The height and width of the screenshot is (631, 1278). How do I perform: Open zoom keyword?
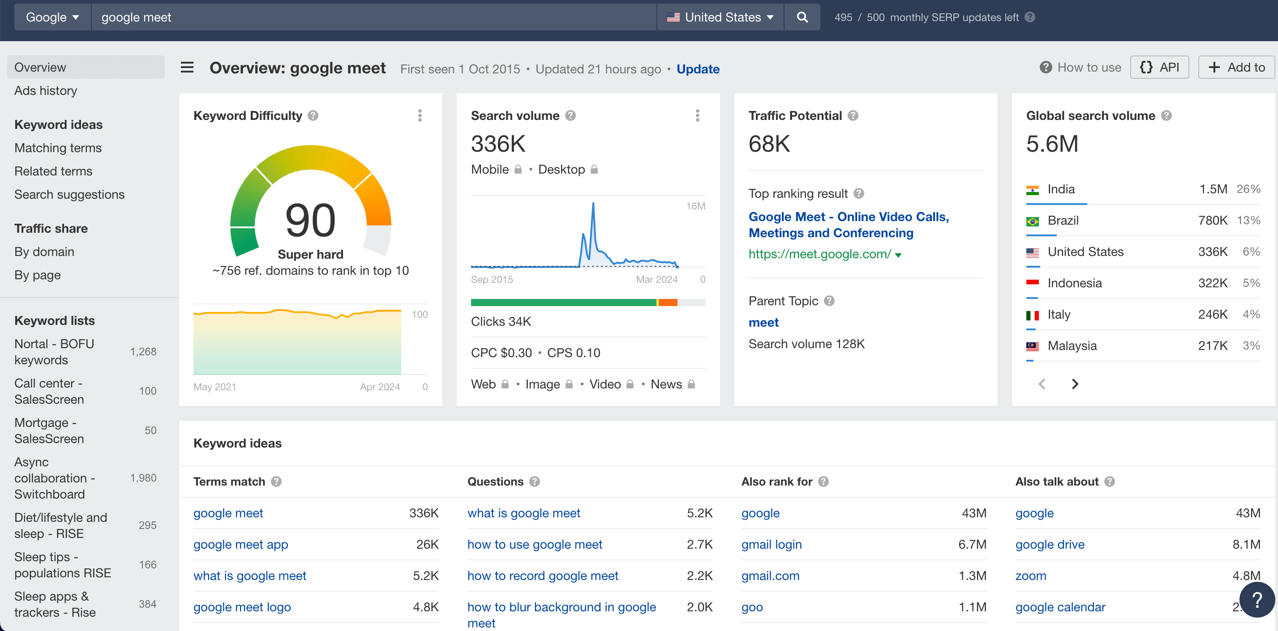1030,576
